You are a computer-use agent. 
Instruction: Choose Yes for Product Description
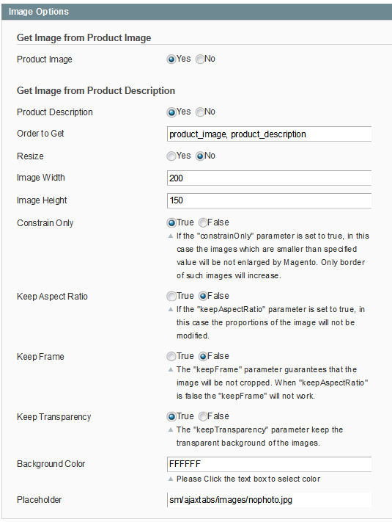(x=171, y=112)
